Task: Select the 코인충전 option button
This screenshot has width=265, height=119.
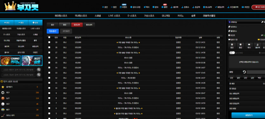Action: (66, 31)
